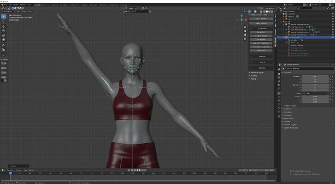335x184 pixels.
Task: Click the red X axis gizmo ball
Action: pos(246,19)
